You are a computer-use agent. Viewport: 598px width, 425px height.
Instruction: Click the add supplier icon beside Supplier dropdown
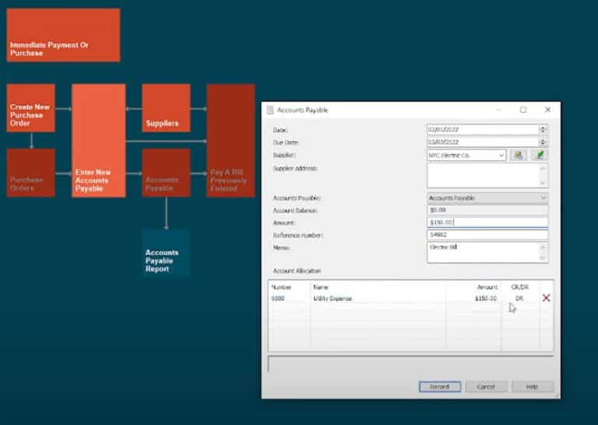pyautogui.click(x=519, y=155)
